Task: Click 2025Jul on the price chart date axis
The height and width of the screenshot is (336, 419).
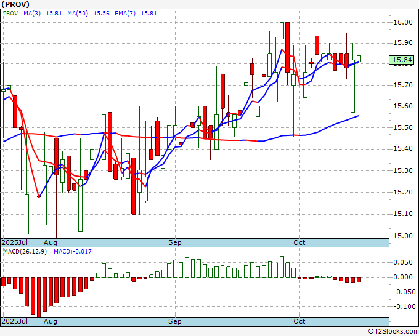Action: click(15, 242)
